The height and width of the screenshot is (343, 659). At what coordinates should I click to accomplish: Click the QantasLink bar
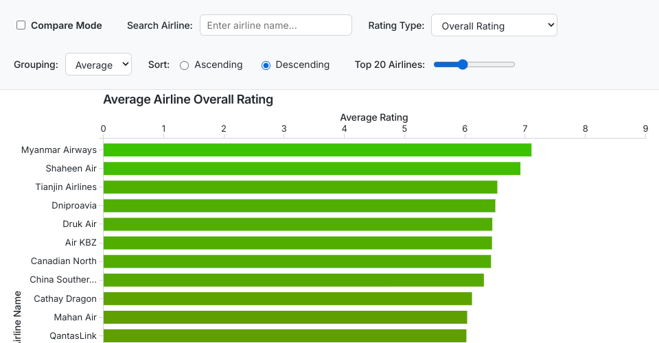284,335
